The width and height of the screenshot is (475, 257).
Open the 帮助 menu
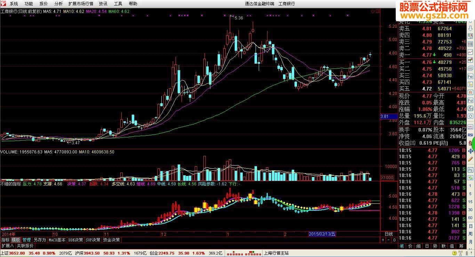133,3
